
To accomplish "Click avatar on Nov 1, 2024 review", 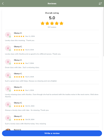I will (x=8, y=89).
